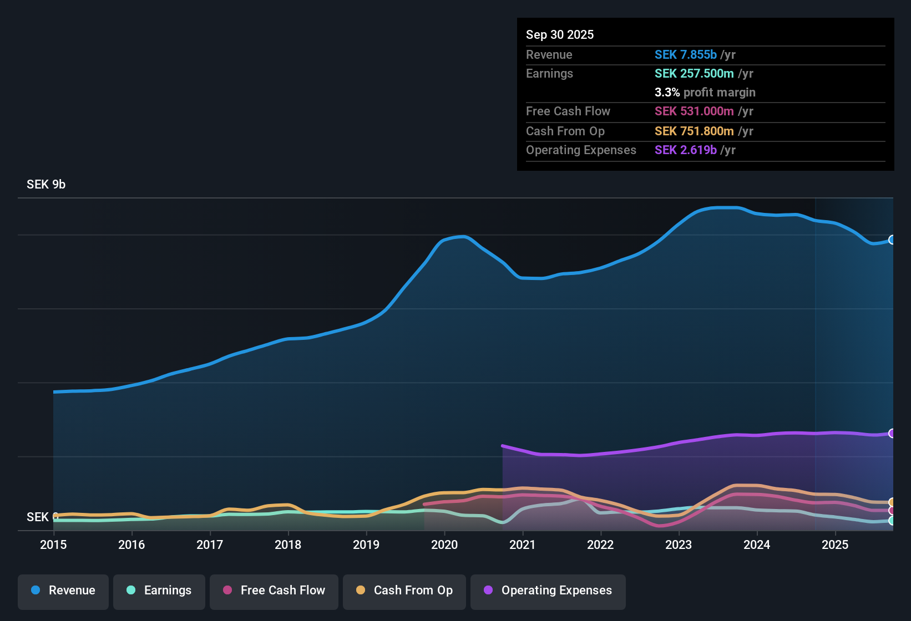
Task: Select the 2020 year label on the axis
Action: pyautogui.click(x=445, y=545)
